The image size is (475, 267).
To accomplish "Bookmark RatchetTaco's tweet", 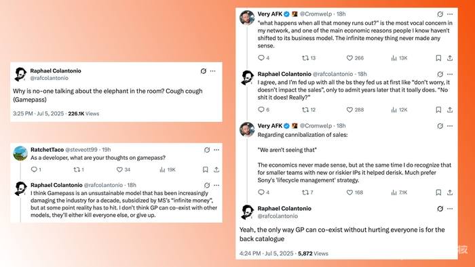I will pos(206,169).
